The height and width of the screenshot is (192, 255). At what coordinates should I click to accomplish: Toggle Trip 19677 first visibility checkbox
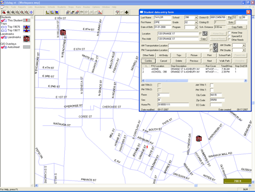coord(3,31)
